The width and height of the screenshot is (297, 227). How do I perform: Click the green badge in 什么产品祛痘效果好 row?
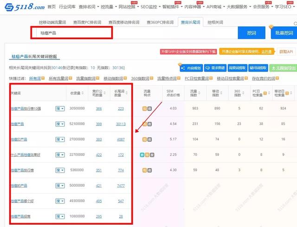tap(142, 155)
